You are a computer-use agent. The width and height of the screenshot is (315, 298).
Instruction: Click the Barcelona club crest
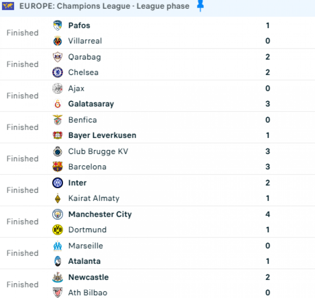click(58, 167)
